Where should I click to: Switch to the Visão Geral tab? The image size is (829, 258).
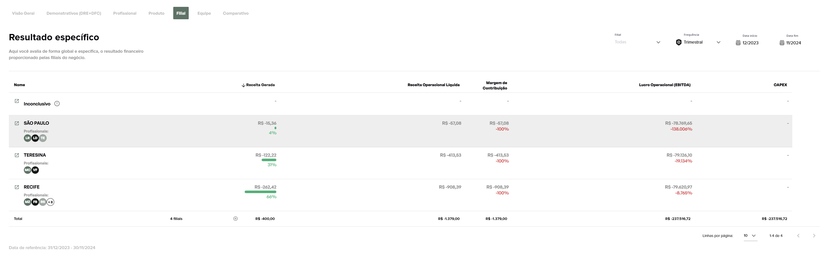point(23,13)
